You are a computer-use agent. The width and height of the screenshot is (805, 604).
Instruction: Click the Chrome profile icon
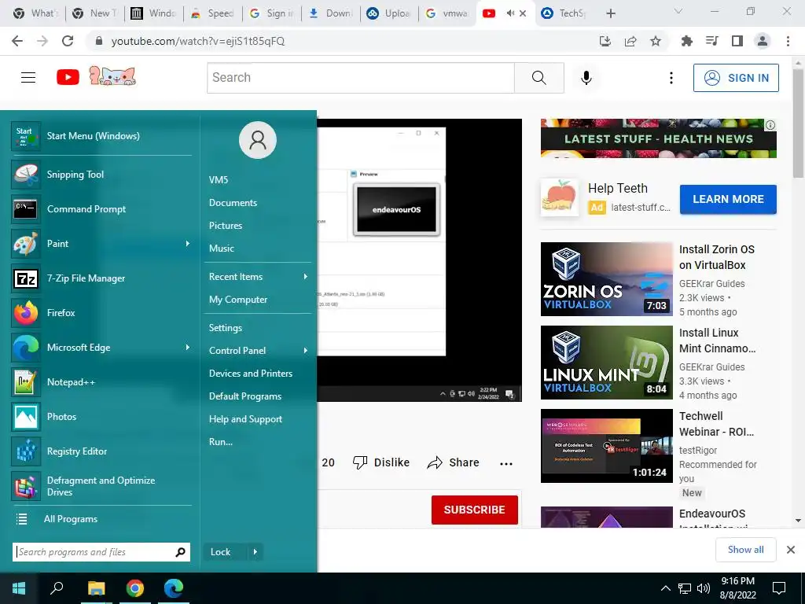coord(763,41)
